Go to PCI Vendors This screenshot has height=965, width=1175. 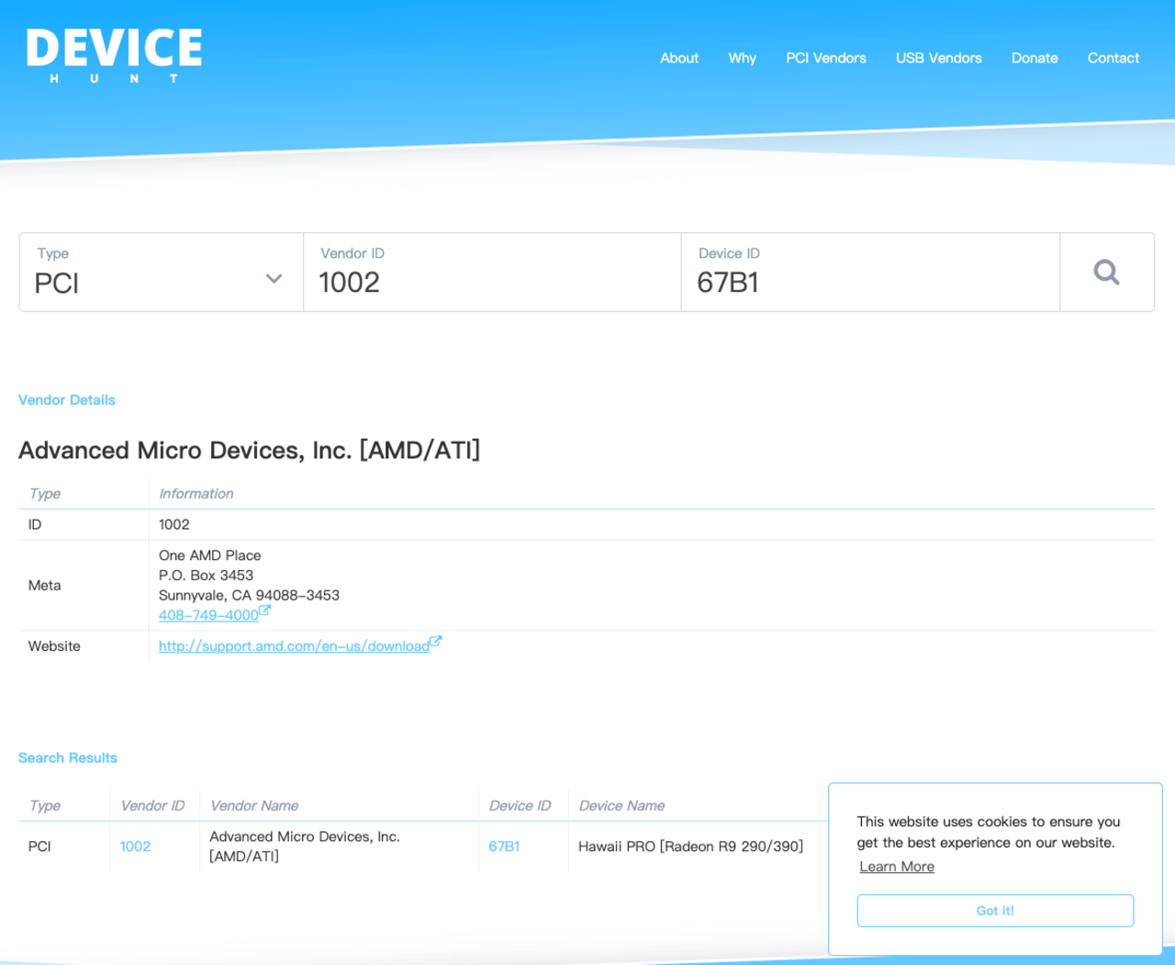click(x=825, y=58)
